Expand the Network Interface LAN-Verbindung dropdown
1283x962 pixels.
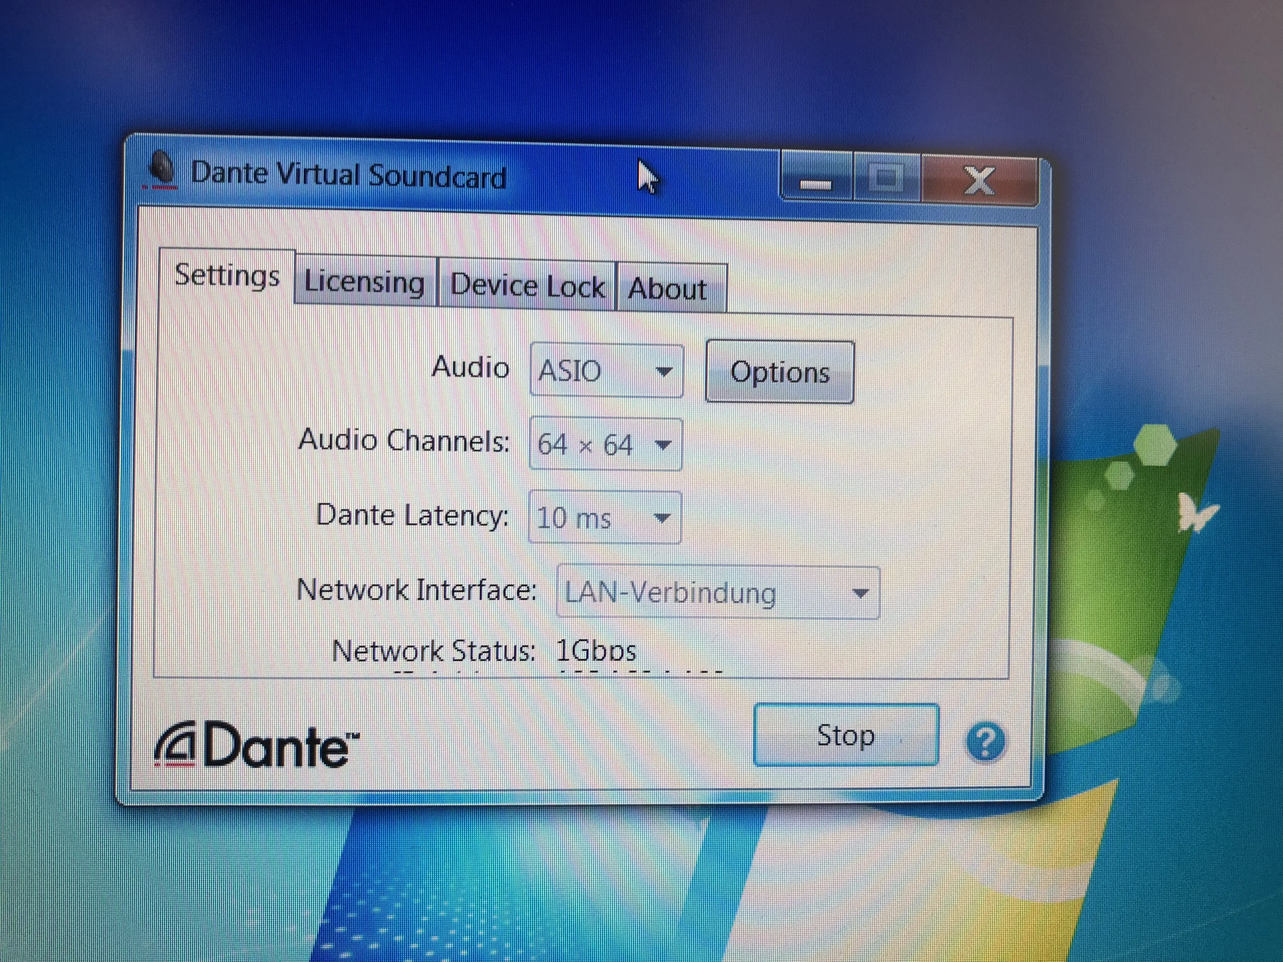pos(718,593)
